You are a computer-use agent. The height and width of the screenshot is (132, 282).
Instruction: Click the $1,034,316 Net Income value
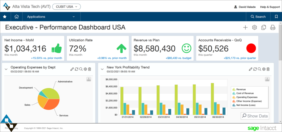(25, 49)
